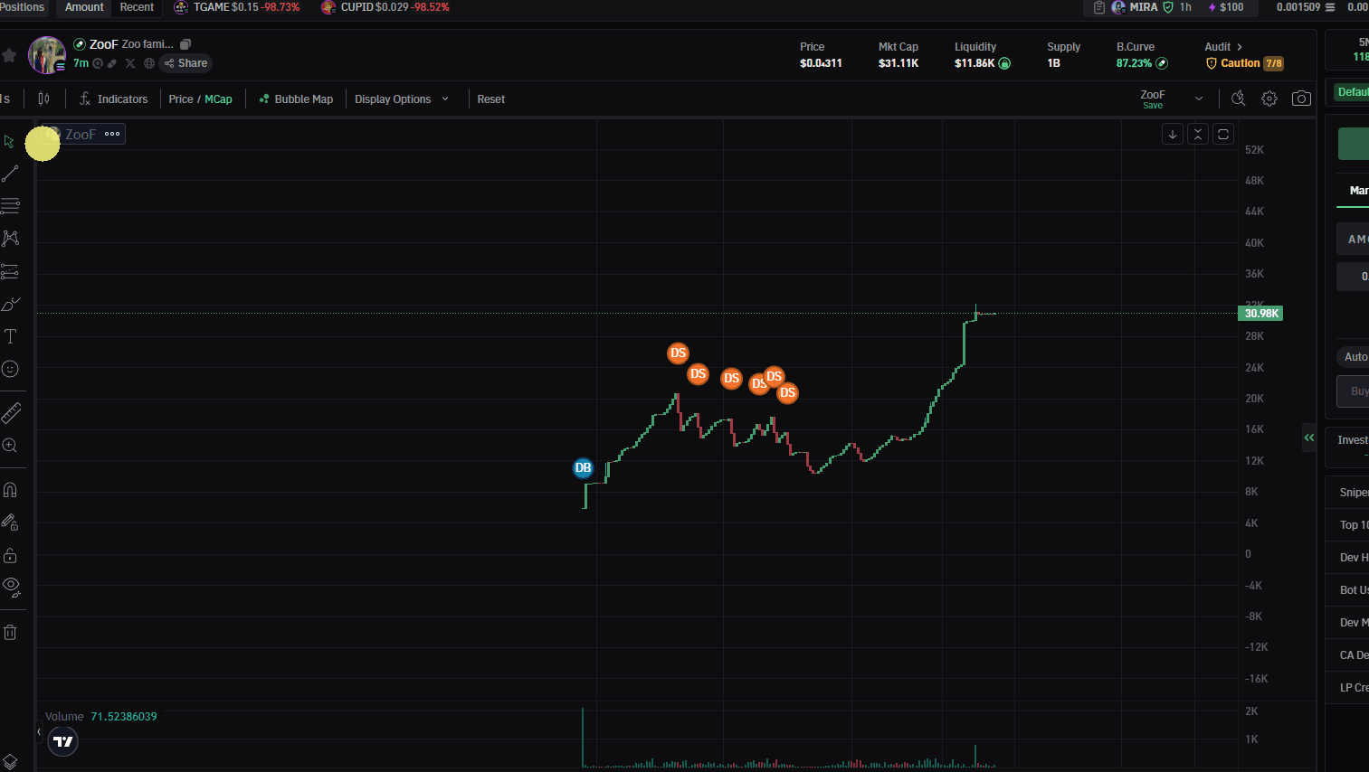Toggle magnet mode for drawings

[x=10, y=490]
